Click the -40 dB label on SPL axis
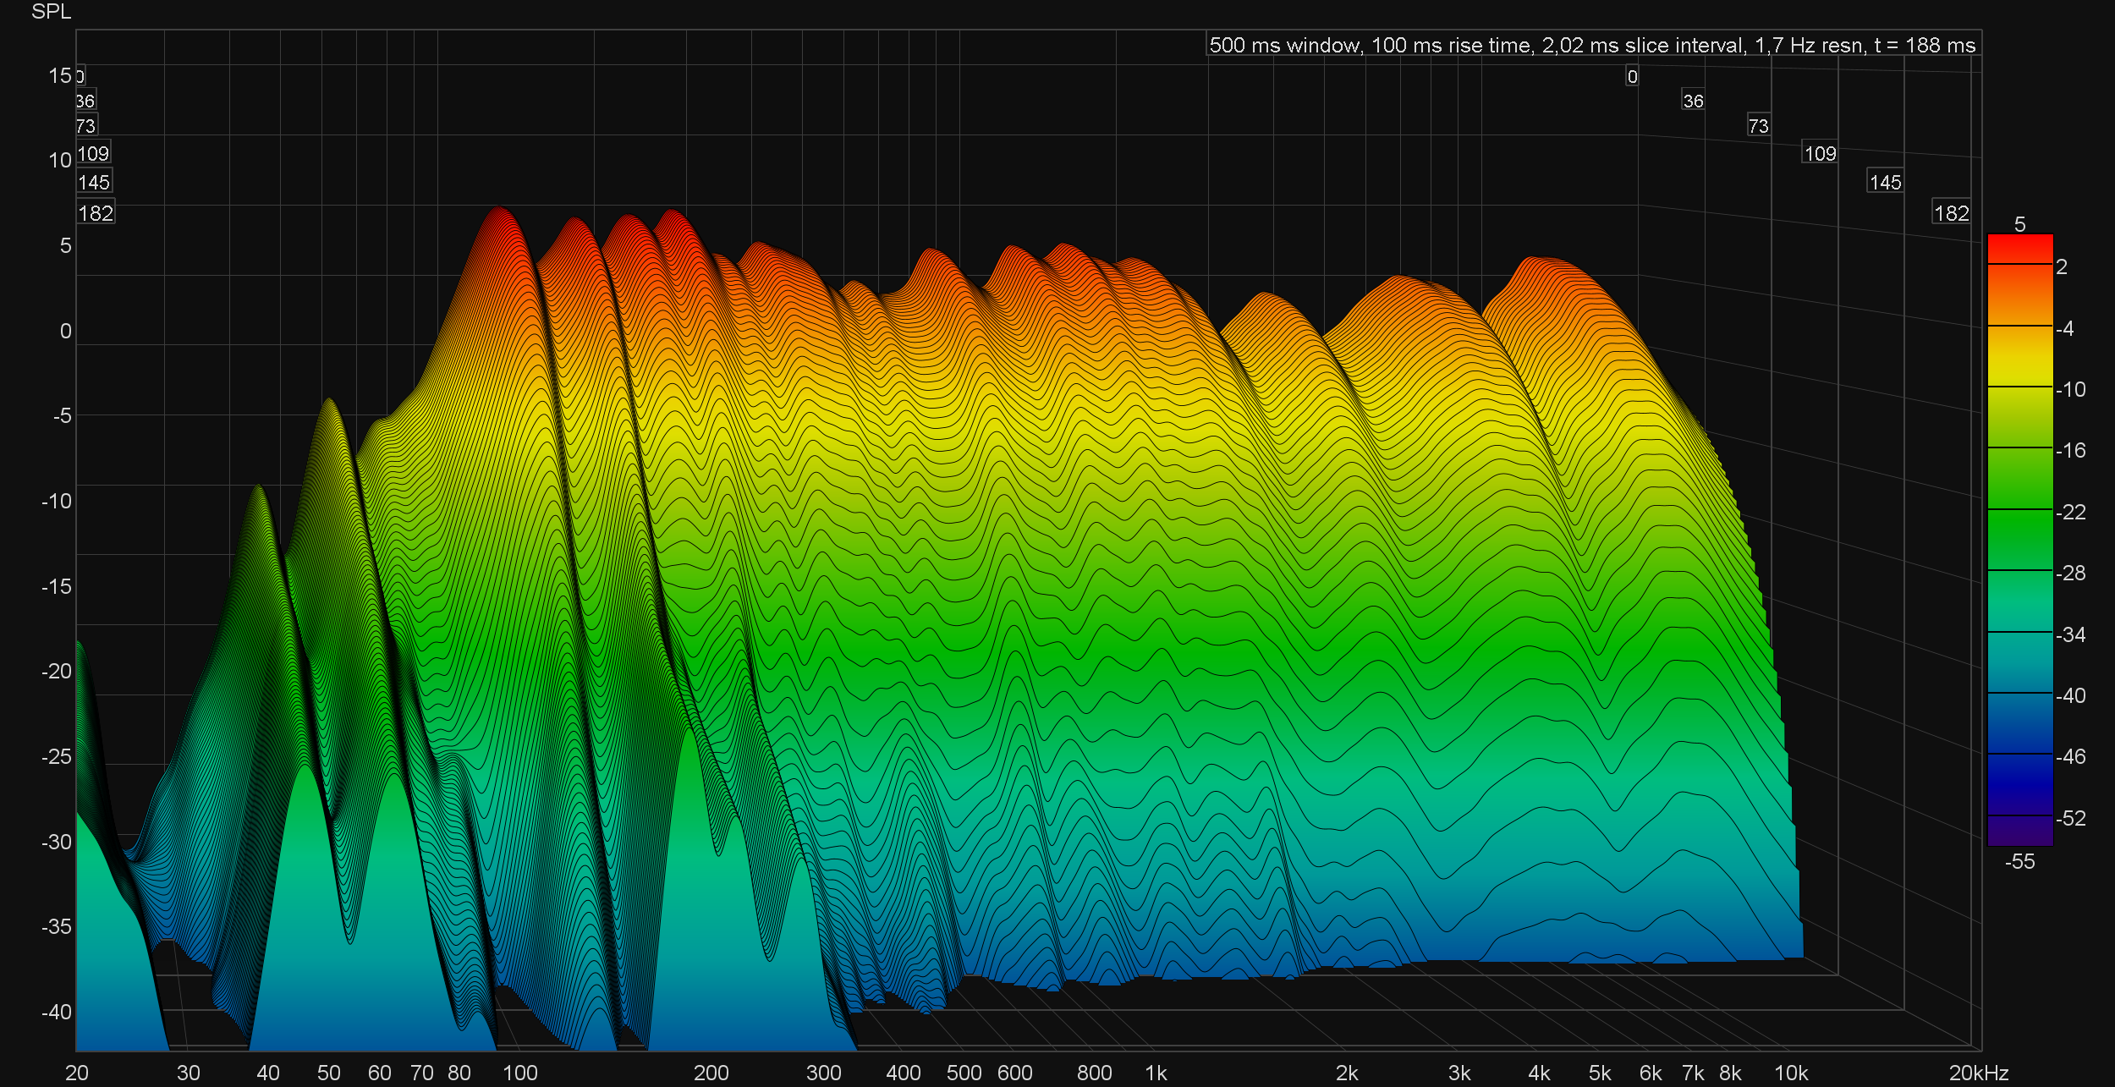This screenshot has height=1087, width=2115. coord(57,1011)
